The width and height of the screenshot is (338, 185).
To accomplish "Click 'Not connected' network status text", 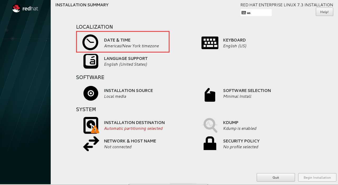I will [x=118, y=147].
